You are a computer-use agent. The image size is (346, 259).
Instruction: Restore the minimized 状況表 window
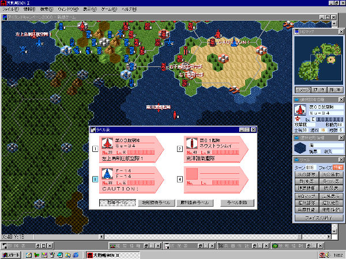point(200,246)
